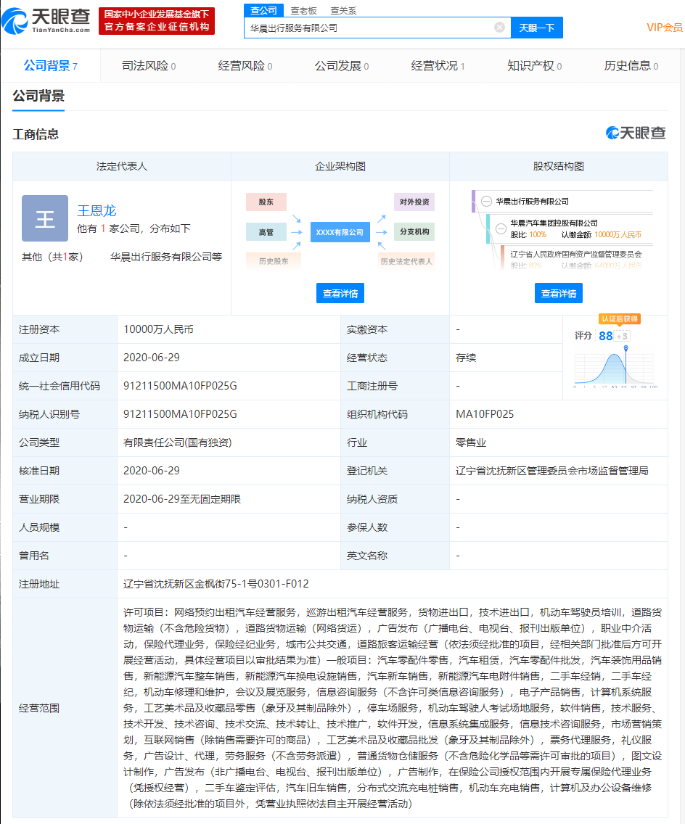685x824 pixels.
Task: Clear the search box with the X icon
Action: (x=499, y=28)
